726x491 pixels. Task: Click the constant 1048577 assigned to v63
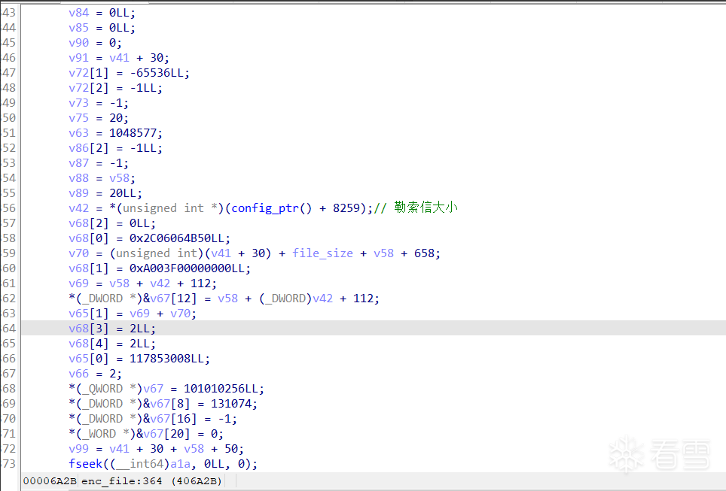133,133
